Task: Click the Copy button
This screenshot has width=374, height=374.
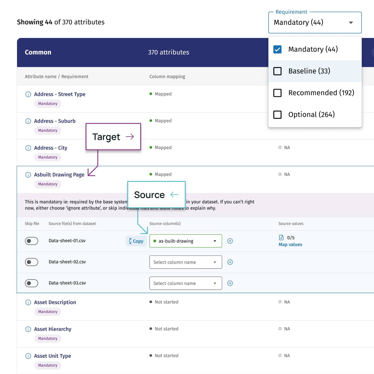Action: point(136,241)
